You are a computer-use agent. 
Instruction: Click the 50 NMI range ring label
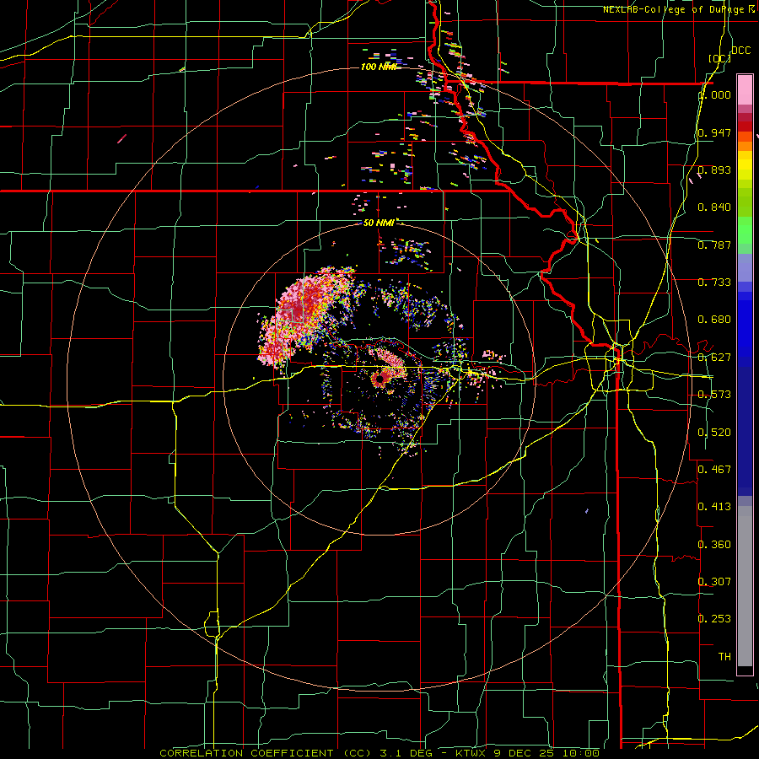[x=379, y=223]
